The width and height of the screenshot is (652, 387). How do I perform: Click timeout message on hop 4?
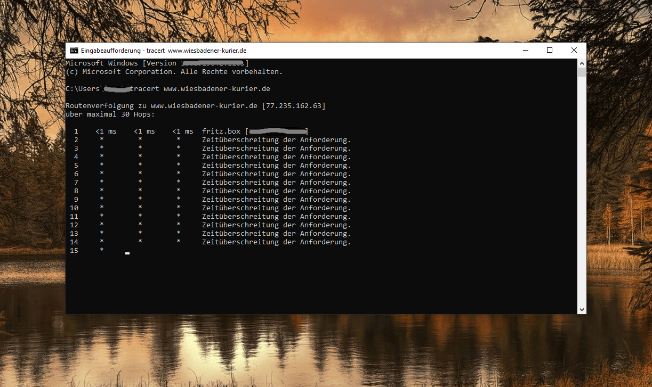[276, 157]
